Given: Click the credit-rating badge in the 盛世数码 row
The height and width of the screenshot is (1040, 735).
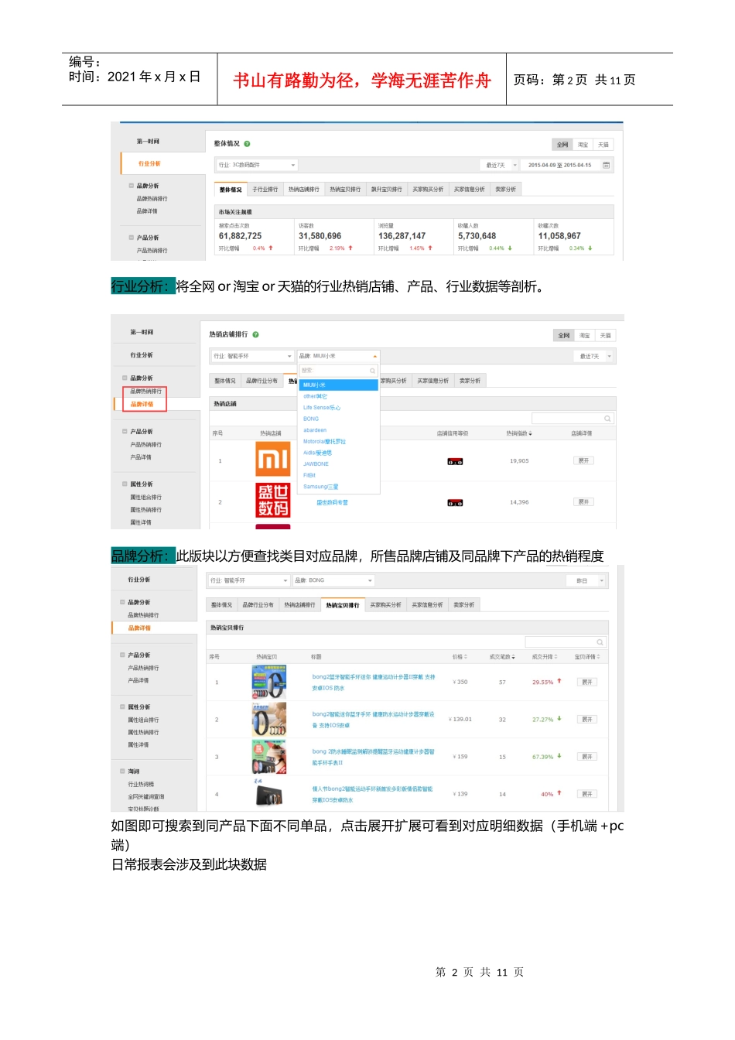Looking at the screenshot, I should coord(455,503).
